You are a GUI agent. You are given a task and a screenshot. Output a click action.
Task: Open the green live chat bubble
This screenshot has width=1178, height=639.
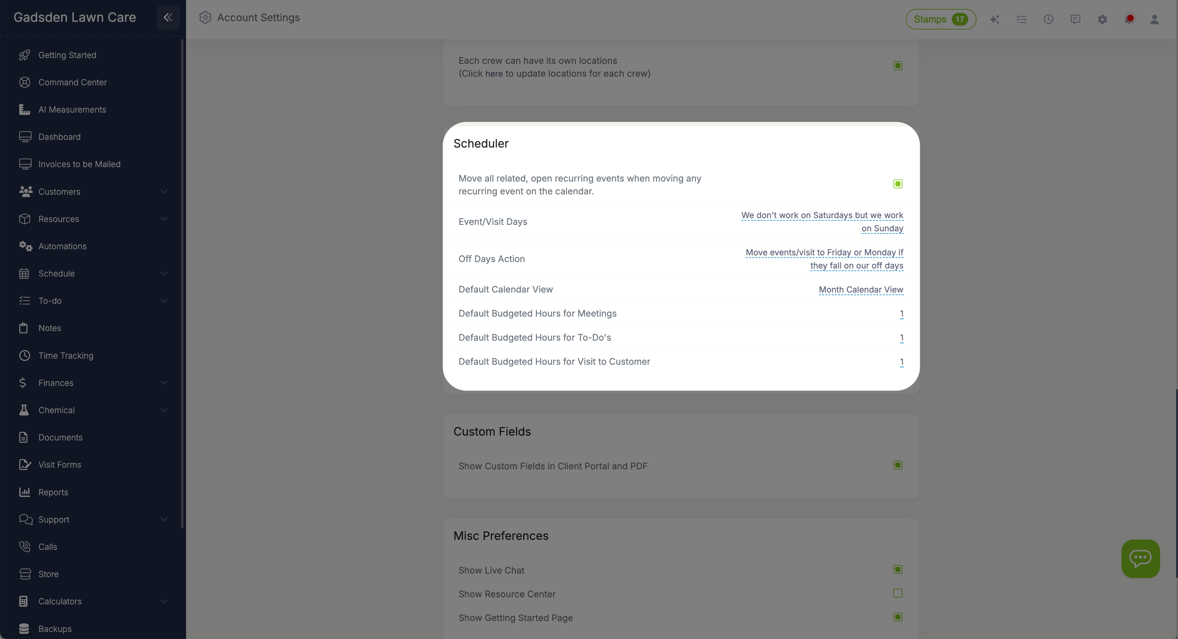pos(1140,558)
